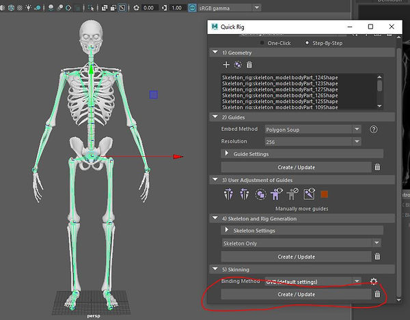
Task: Click the orange guide color swatch
Action: click(x=324, y=194)
